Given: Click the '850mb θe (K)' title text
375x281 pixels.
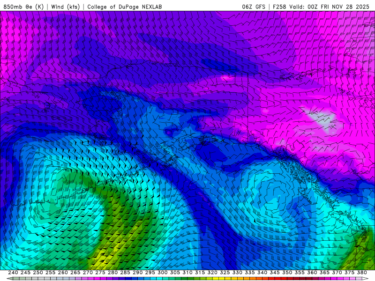Looking at the screenshot, I should 23,7.
